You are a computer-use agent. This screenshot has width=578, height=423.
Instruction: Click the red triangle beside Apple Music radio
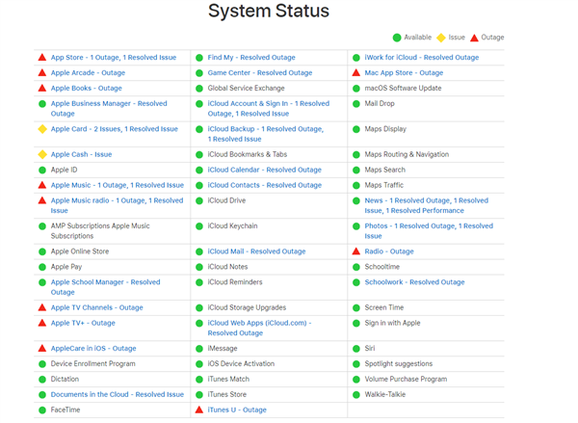click(x=42, y=200)
